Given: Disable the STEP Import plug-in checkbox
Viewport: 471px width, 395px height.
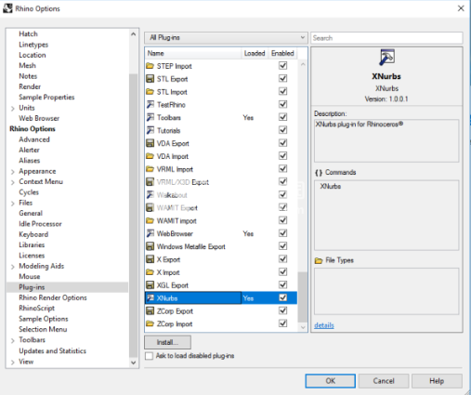Looking at the screenshot, I should coord(282,66).
